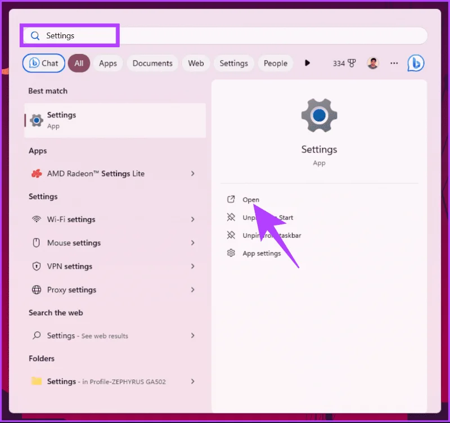This screenshot has height=423, width=450.
Task: Switch to the People filter tab
Action: click(276, 63)
